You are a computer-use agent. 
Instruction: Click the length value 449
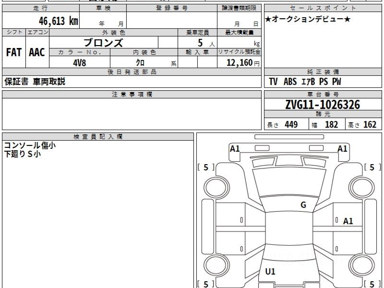pyautogui.click(x=291, y=124)
